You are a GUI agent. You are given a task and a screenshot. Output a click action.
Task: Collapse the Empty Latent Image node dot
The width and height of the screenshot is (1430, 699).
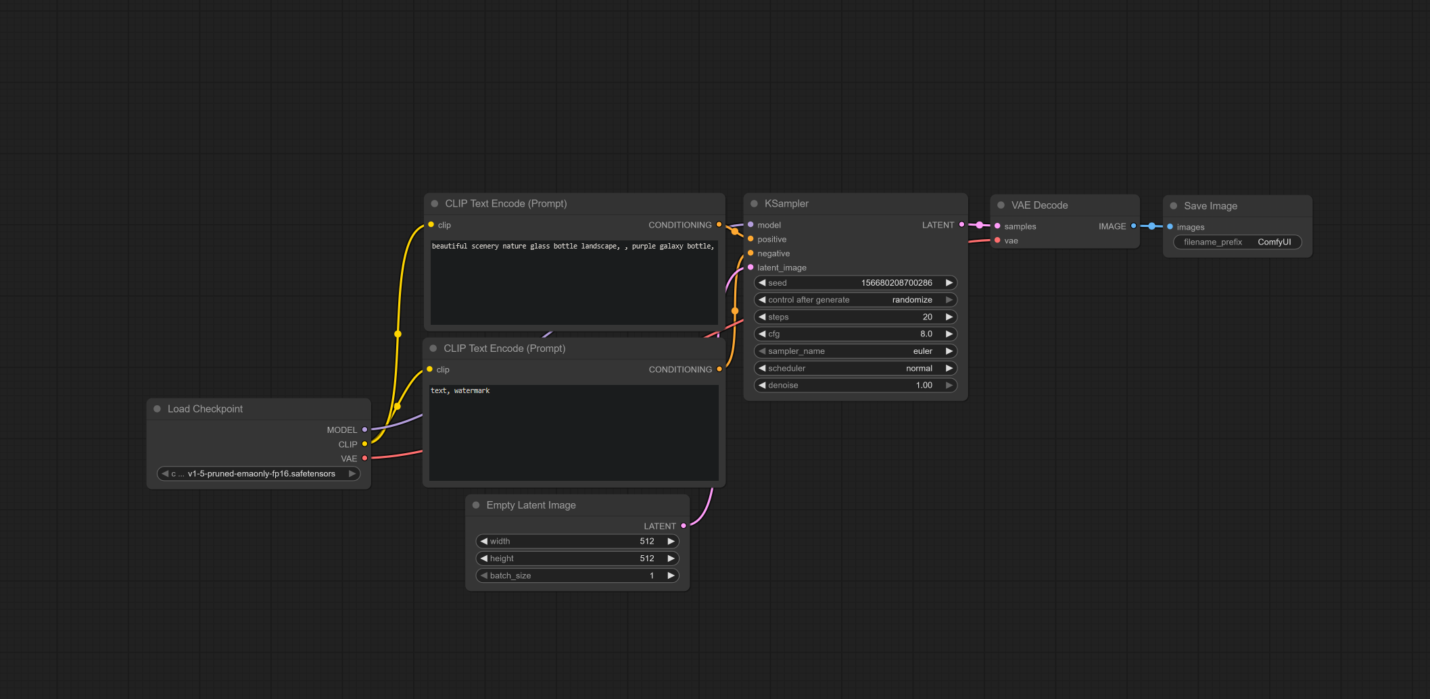pos(476,505)
